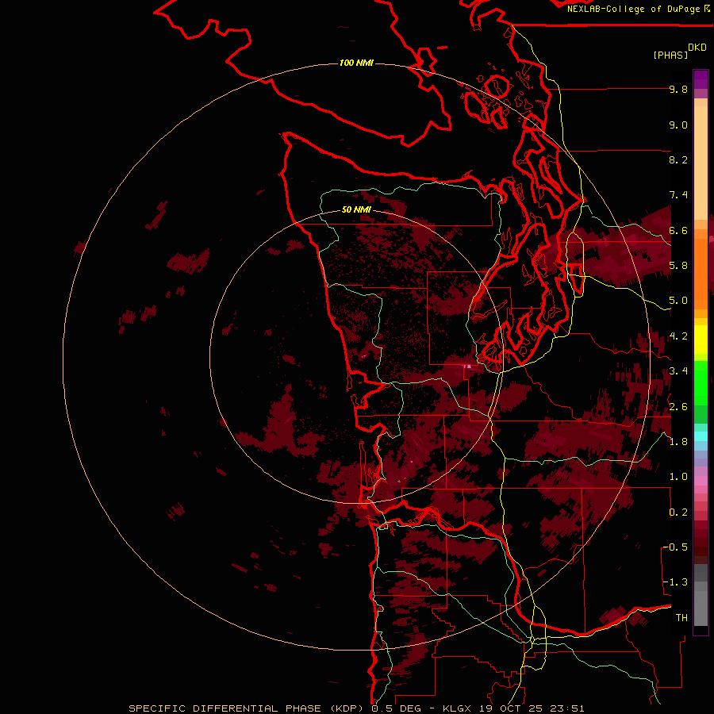Click the 5.8 legend value

[x=678, y=266]
